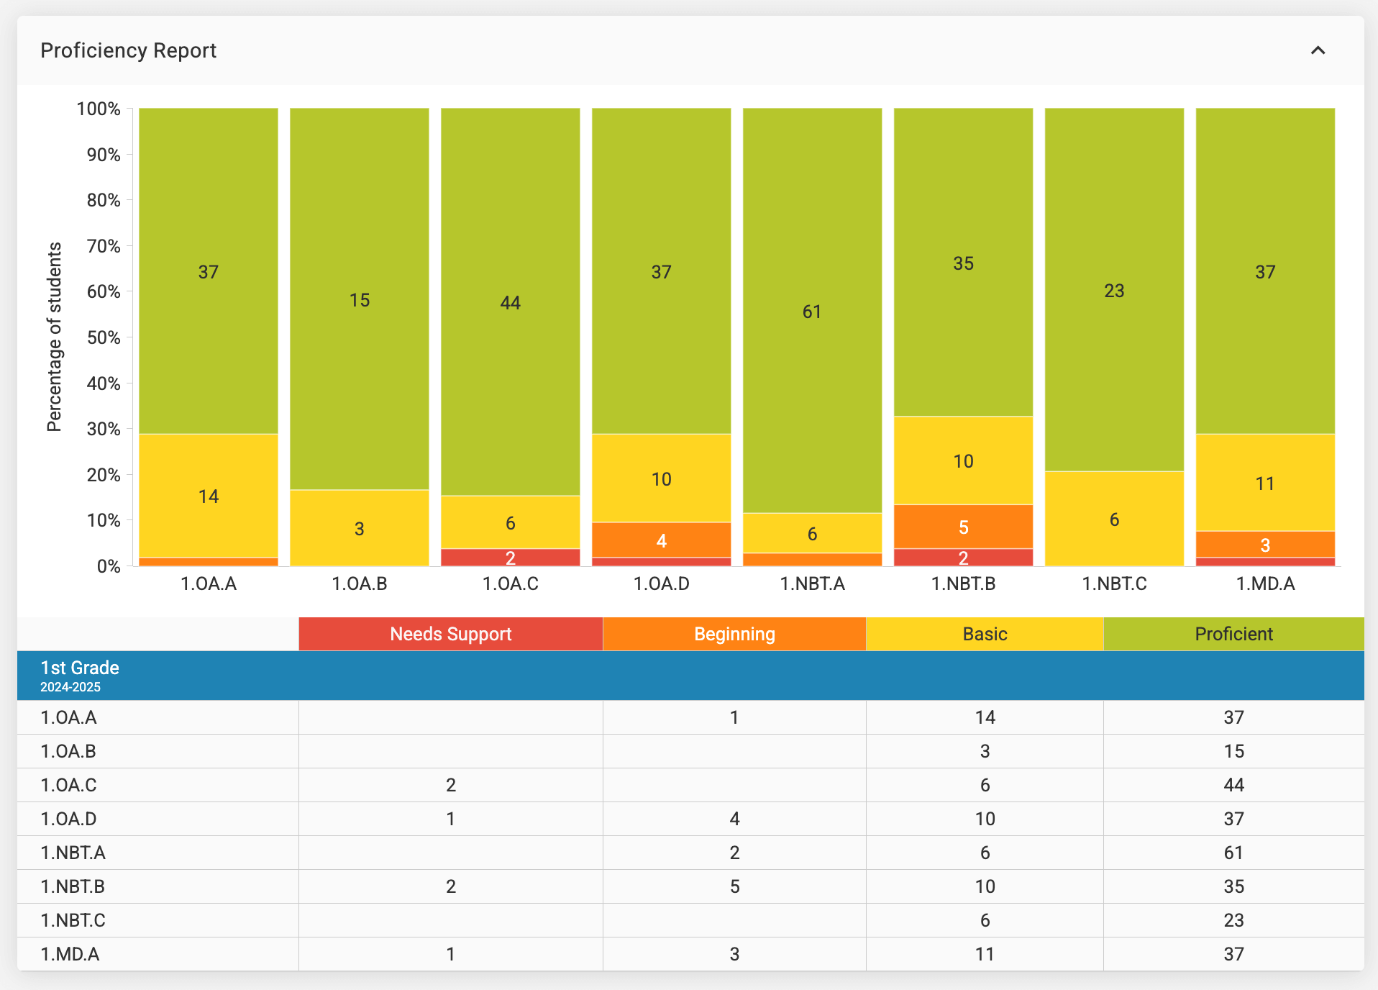Click the Proficient legend header

(x=1233, y=634)
